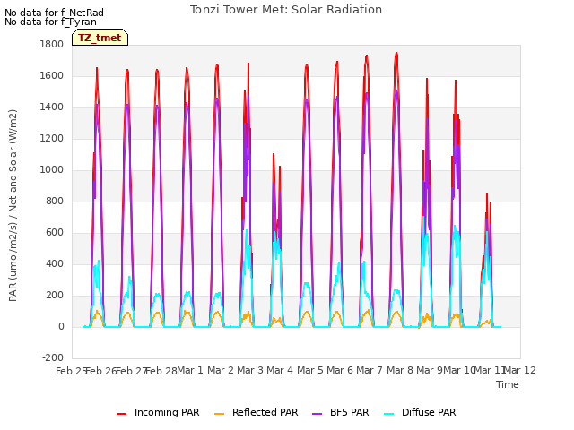Click the Mar 2 x-axis date label
The image size is (574, 430).
(x=221, y=370)
